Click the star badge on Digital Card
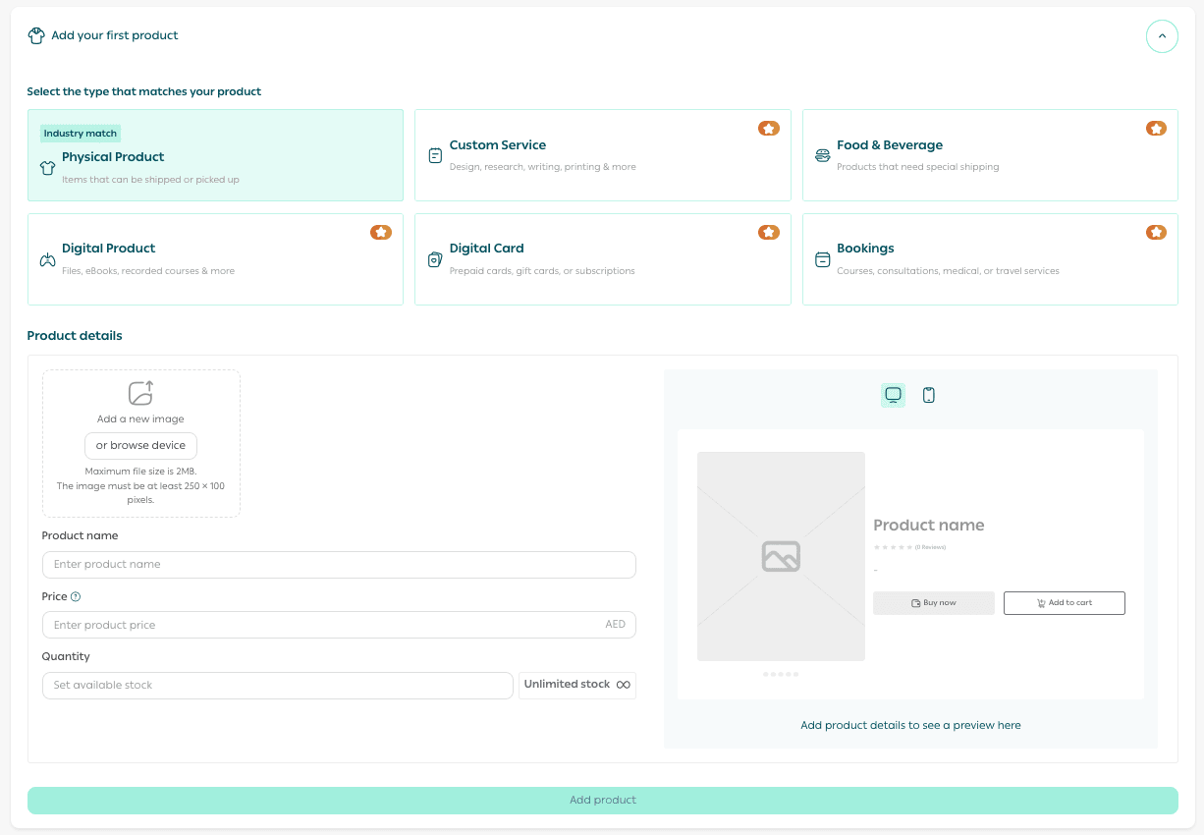The width and height of the screenshot is (1204, 835). tap(768, 233)
